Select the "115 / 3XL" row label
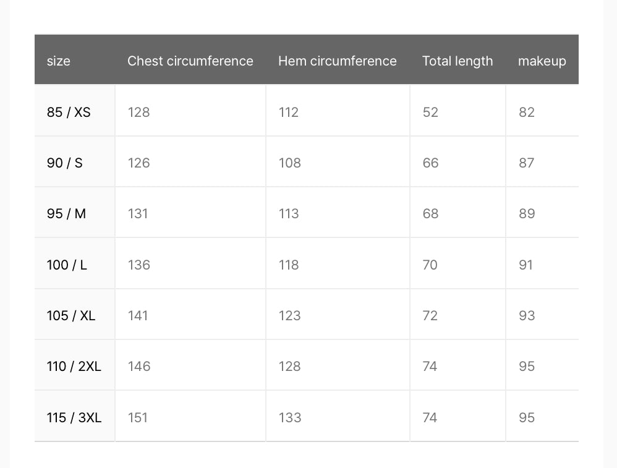Viewport: 617px width, 468px height. pyautogui.click(x=74, y=417)
